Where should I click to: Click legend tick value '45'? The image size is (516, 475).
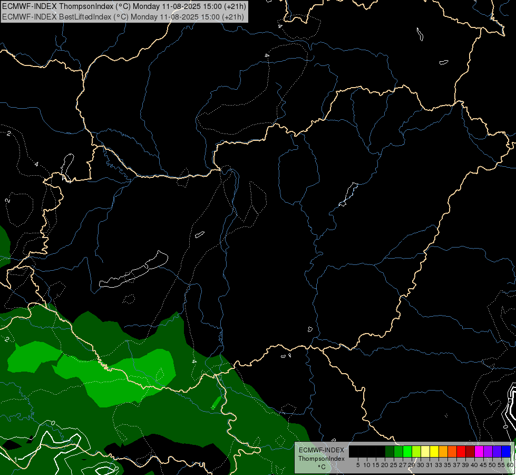484,465
